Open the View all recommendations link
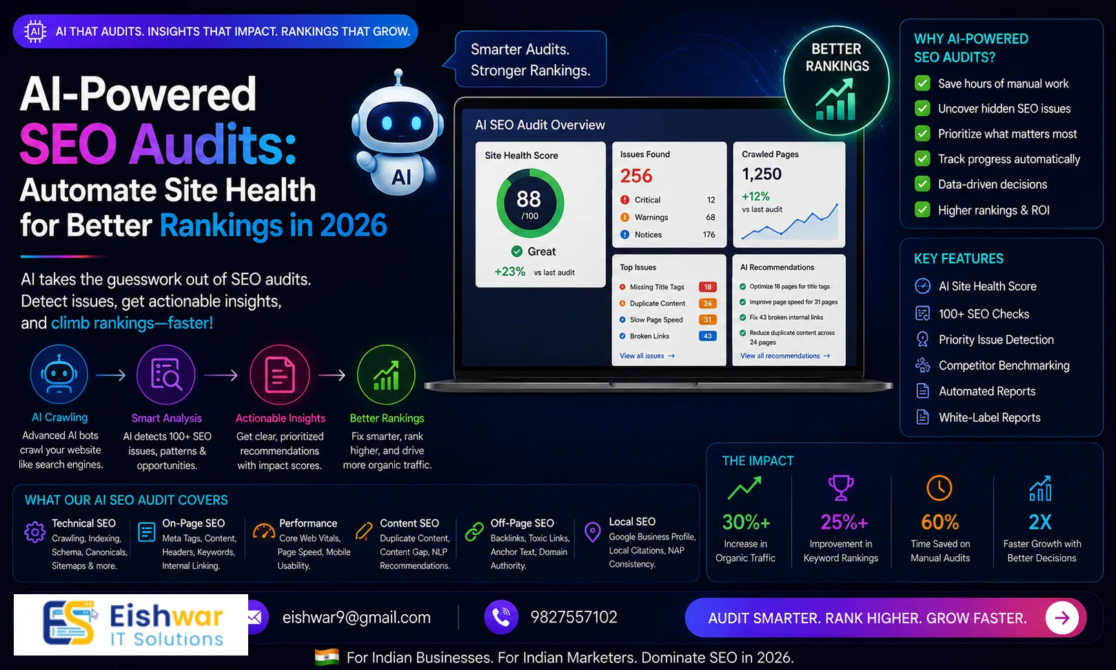The image size is (1116, 670). coord(785,356)
